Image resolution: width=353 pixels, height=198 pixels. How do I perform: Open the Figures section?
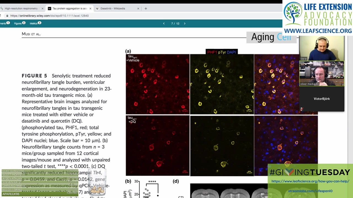(x=18, y=23)
